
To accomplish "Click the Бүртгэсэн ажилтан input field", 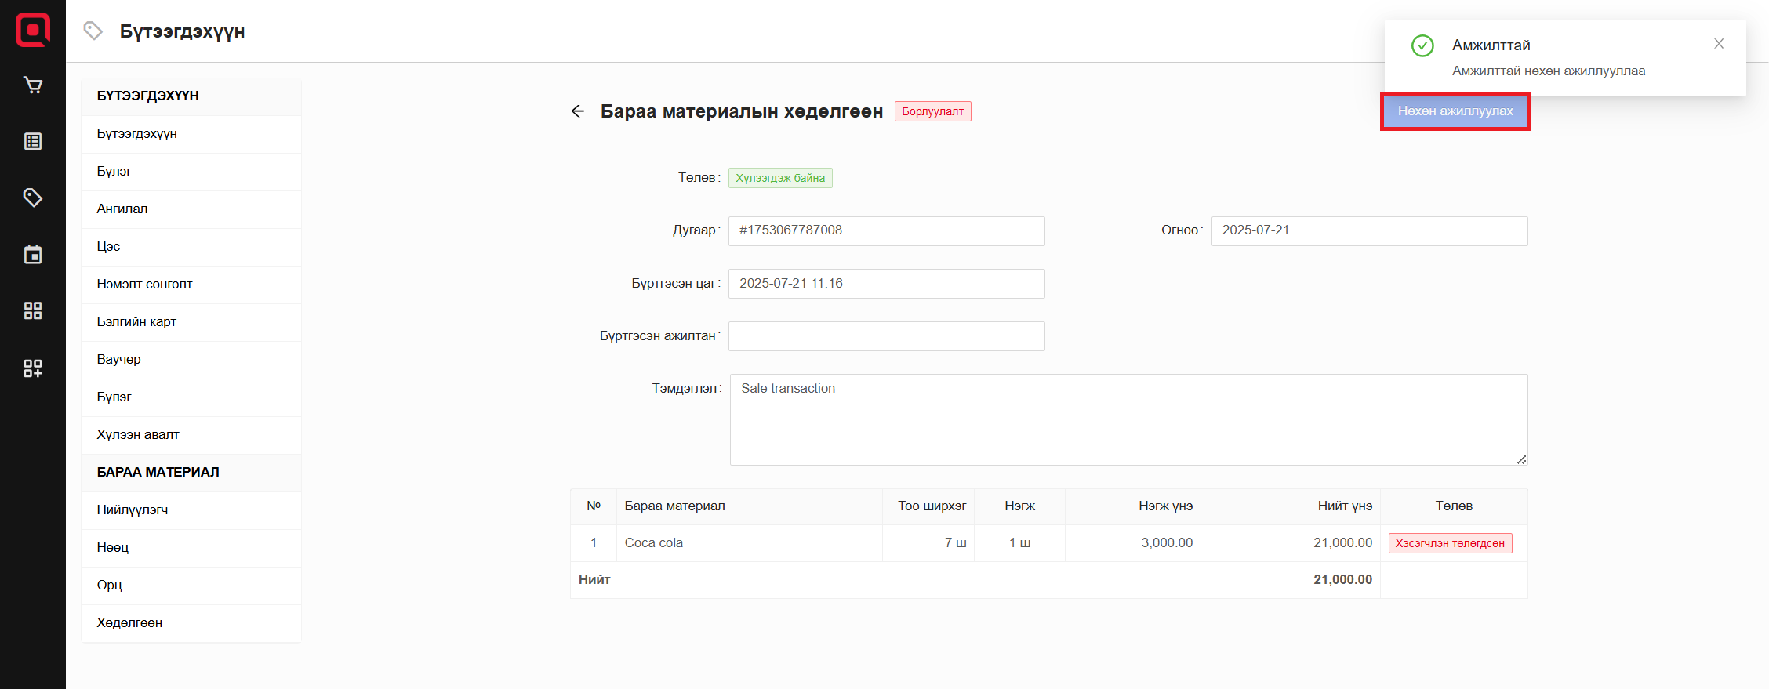I will click(886, 336).
